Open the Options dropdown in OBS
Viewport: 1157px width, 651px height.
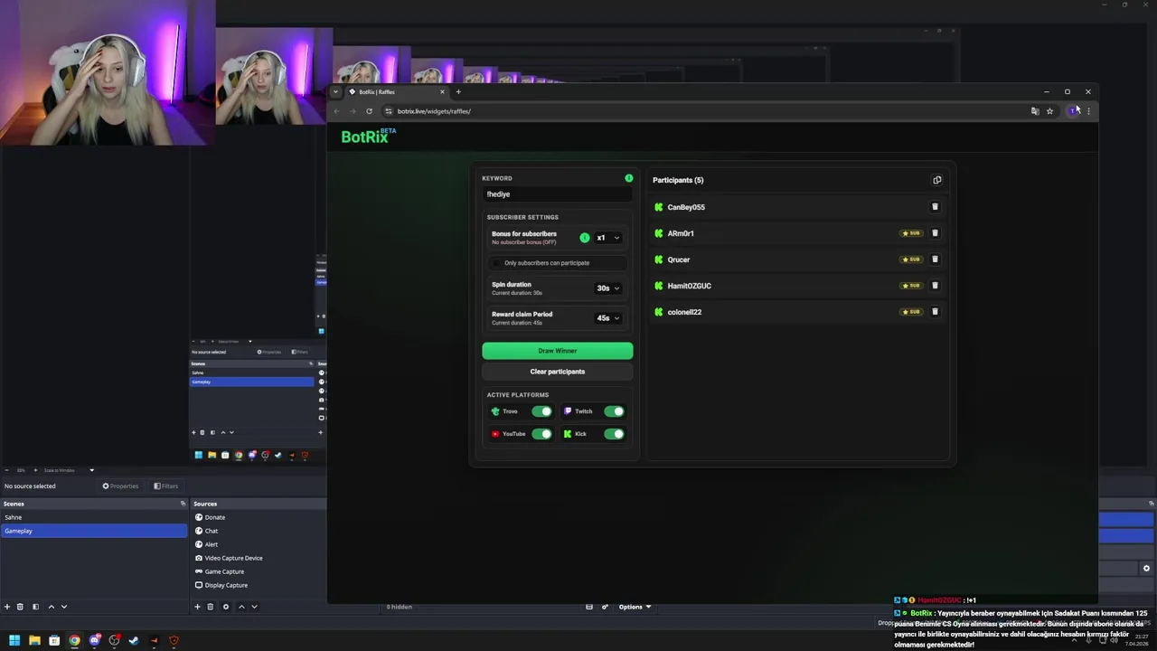635,607
